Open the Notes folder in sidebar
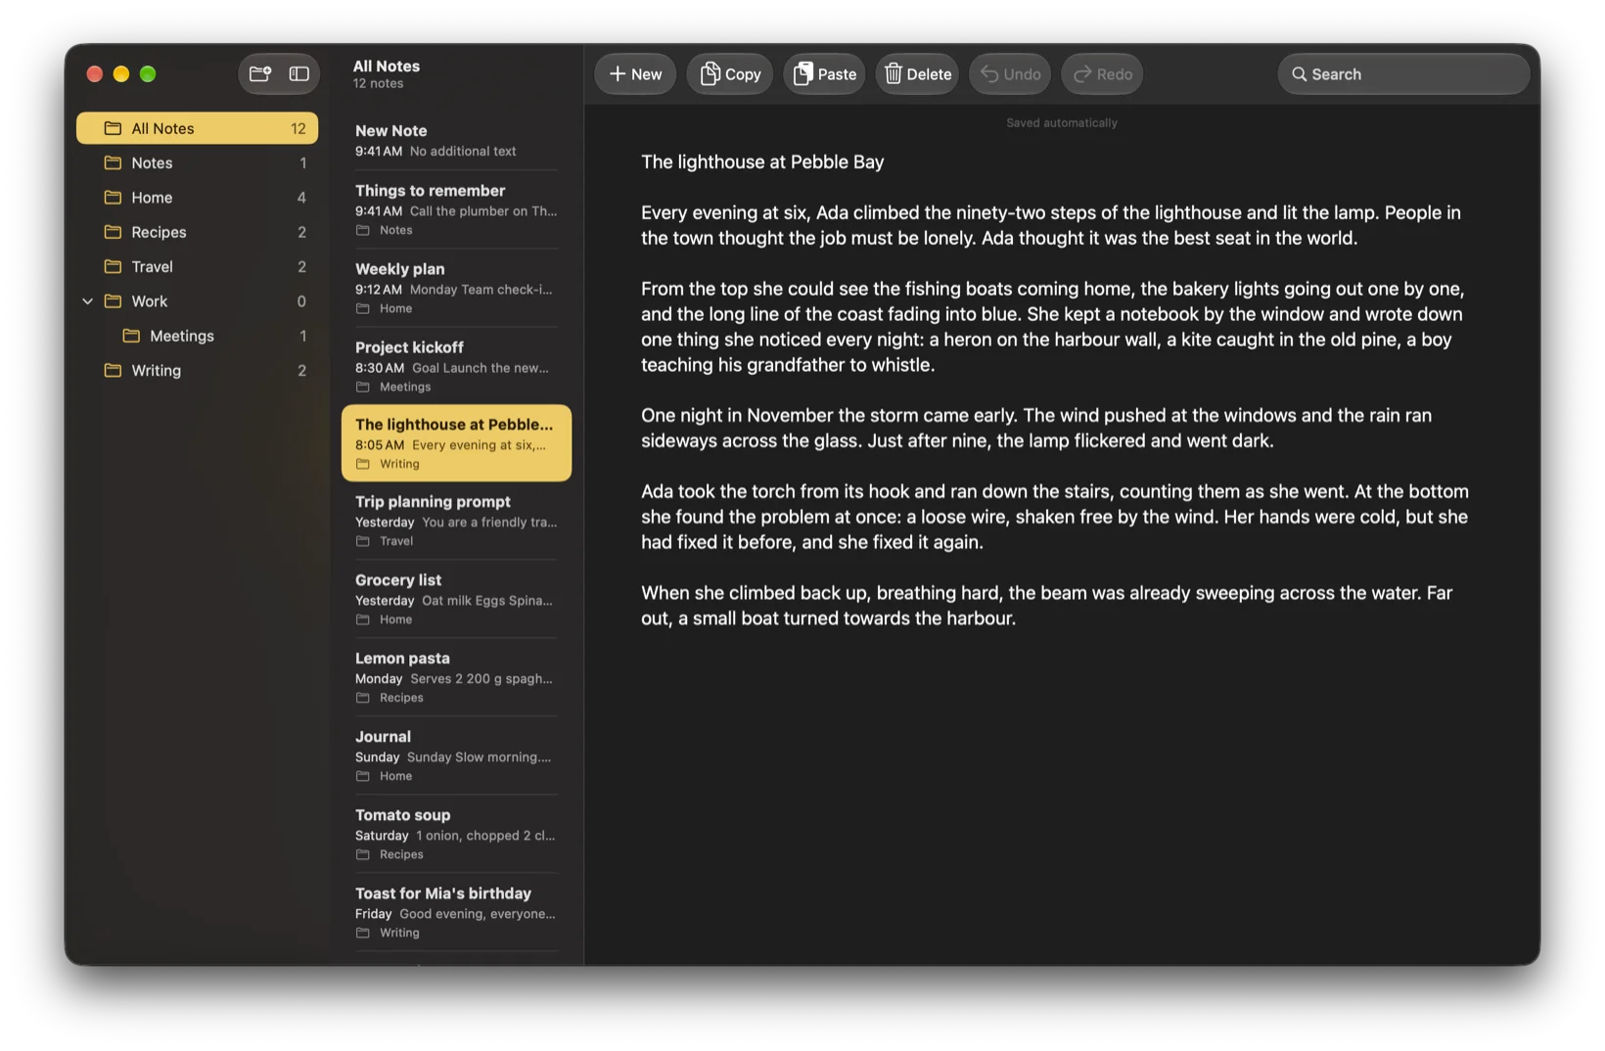 pos(198,162)
